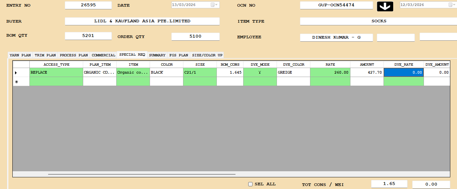The image size is (457, 189).
Task: Open the SIZE/COLOR UP tab
Action: point(207,55)
